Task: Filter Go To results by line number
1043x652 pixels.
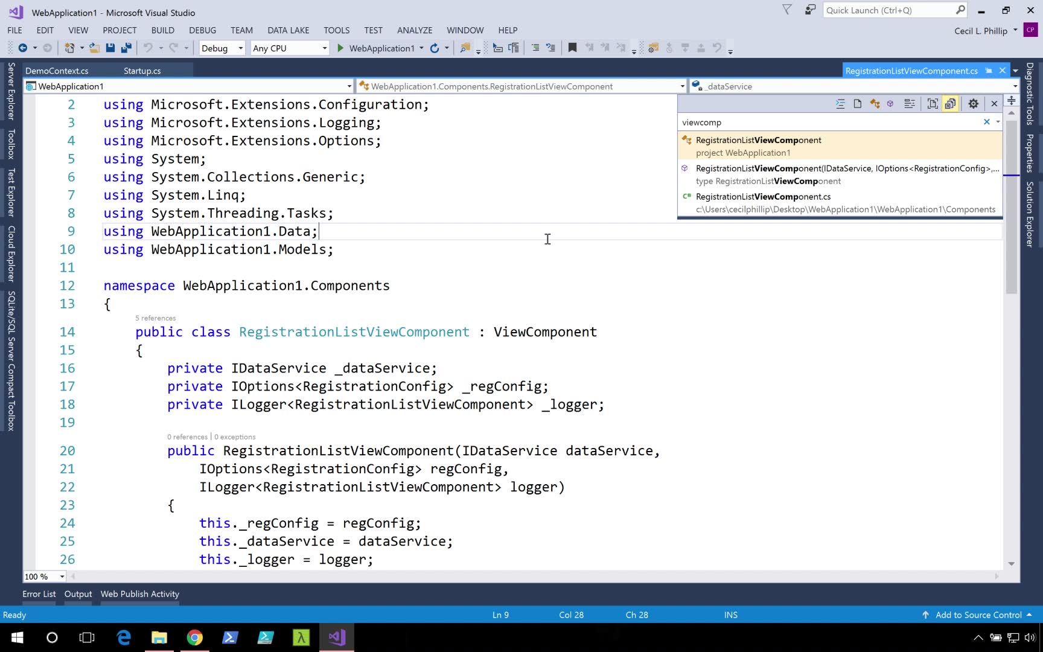Action: click(840, 104)
